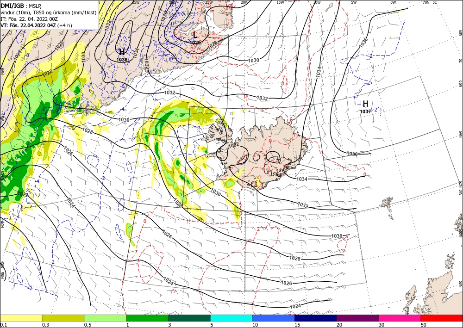Click the L low-pressure marker over Greenland
This screenshot has height=328, width=463.
tap(194, 35)
